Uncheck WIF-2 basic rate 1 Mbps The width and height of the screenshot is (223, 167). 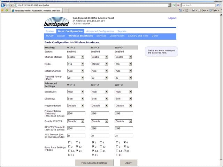coord(93,142)
